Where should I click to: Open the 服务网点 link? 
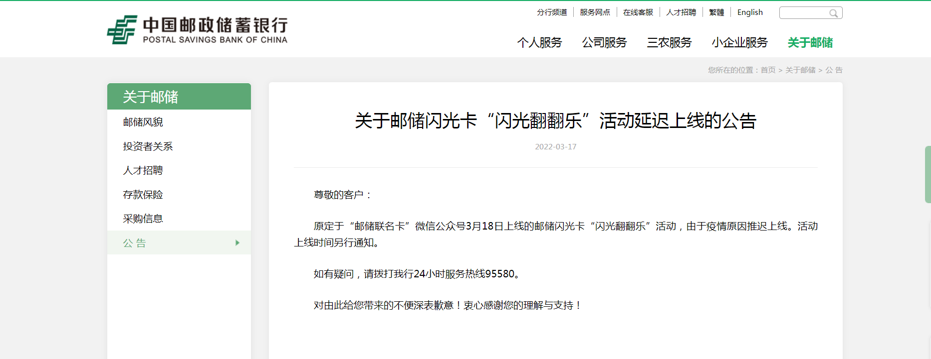tap(595, 12)
